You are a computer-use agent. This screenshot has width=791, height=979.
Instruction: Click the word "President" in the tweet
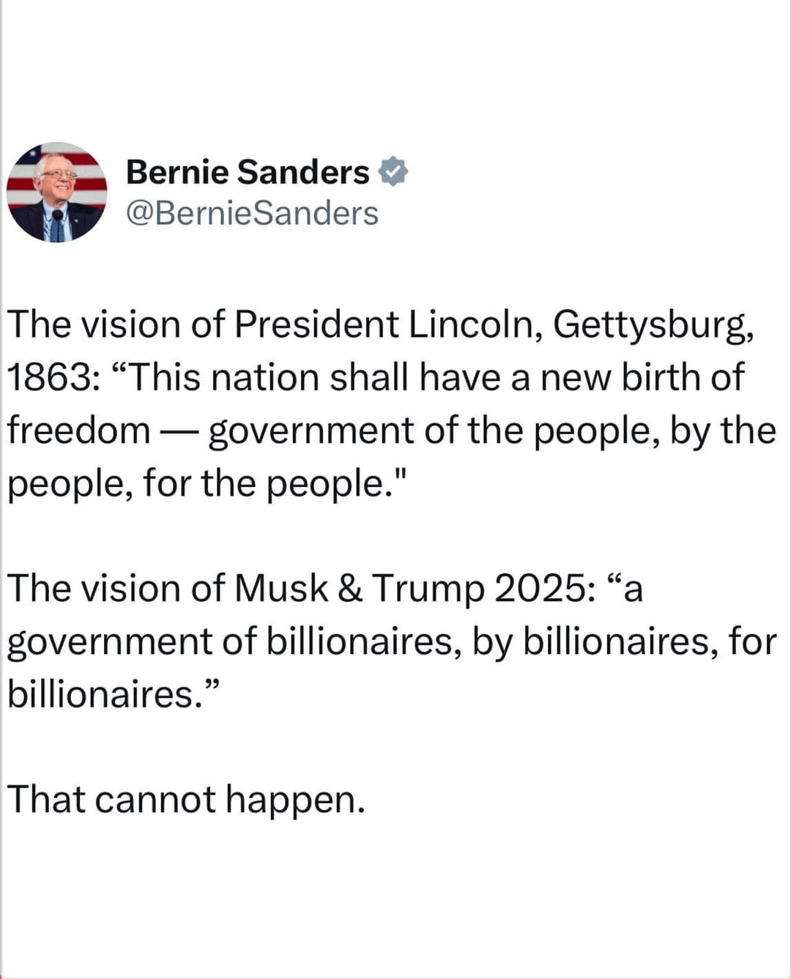316,324
